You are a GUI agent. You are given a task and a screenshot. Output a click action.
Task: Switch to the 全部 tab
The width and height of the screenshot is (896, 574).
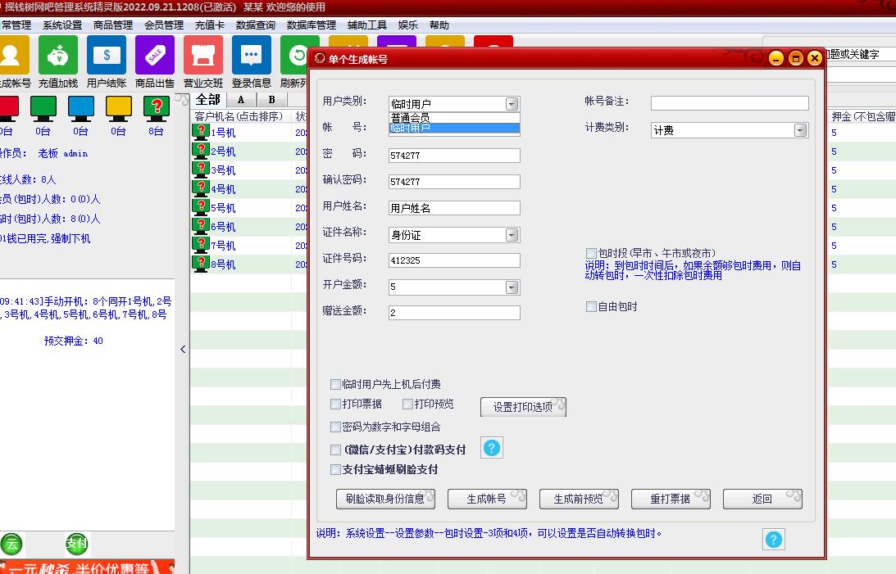208,100
